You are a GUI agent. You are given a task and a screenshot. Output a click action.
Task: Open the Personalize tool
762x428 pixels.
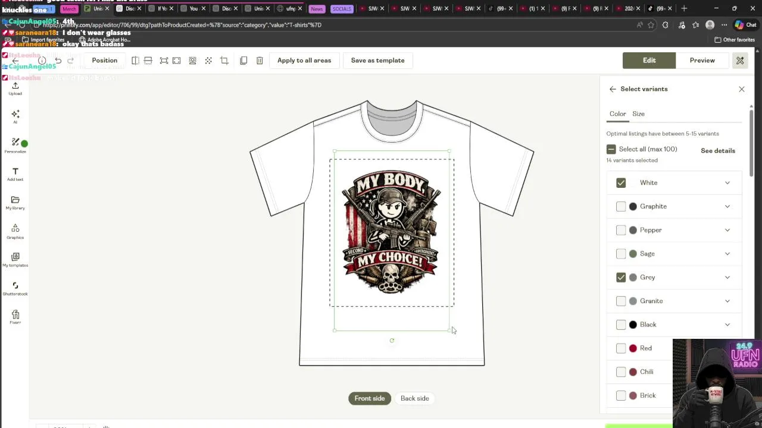coord(15,145)
